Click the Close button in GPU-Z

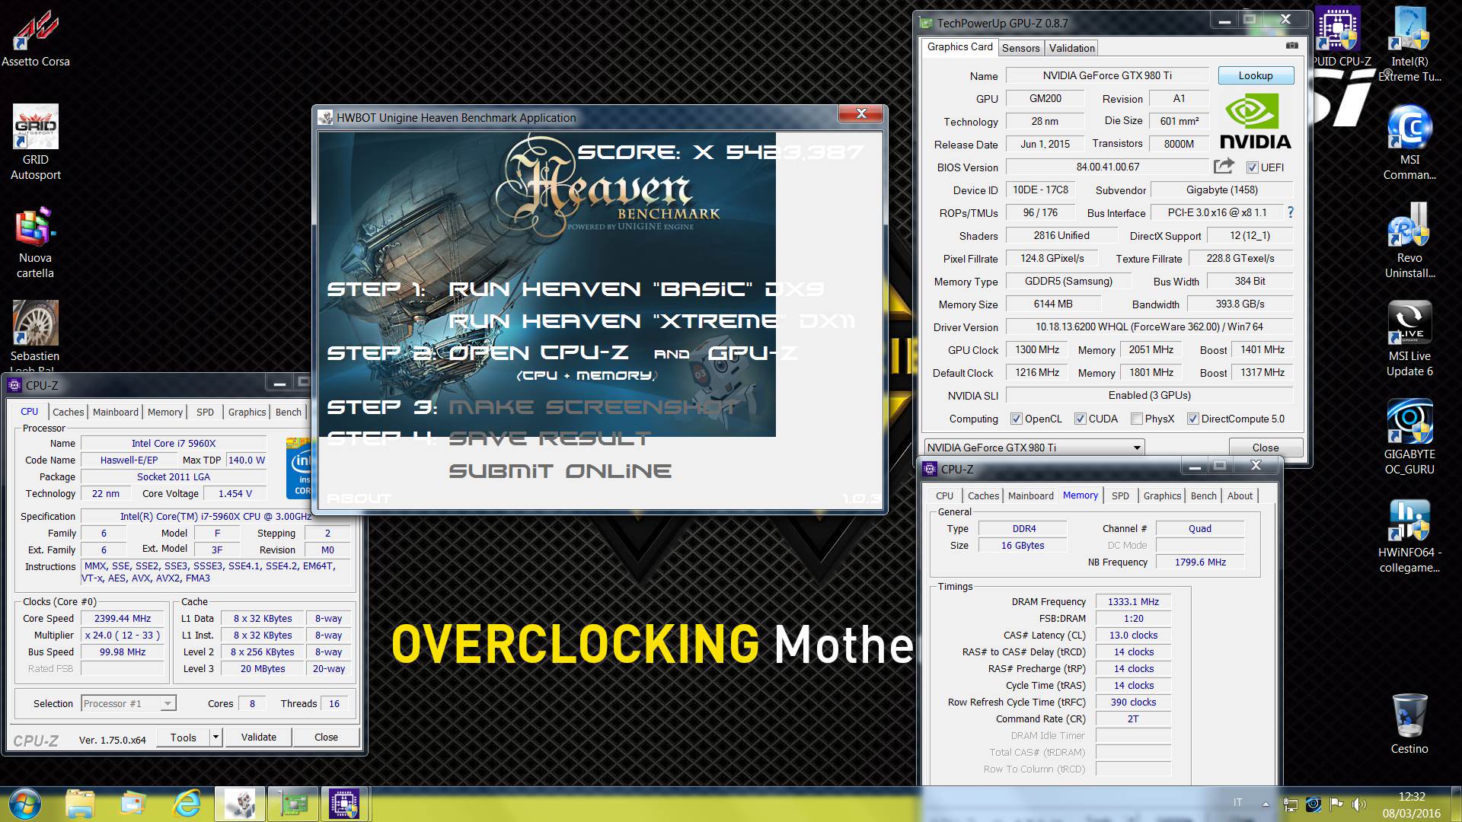[x=1266, y=448]
